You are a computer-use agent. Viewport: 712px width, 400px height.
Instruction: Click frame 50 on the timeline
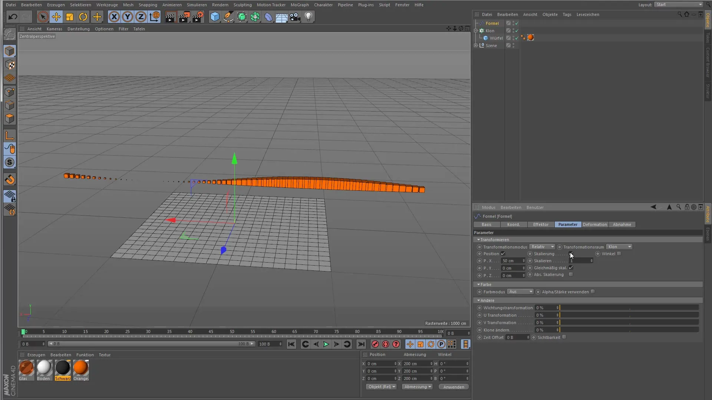point(232,332)
